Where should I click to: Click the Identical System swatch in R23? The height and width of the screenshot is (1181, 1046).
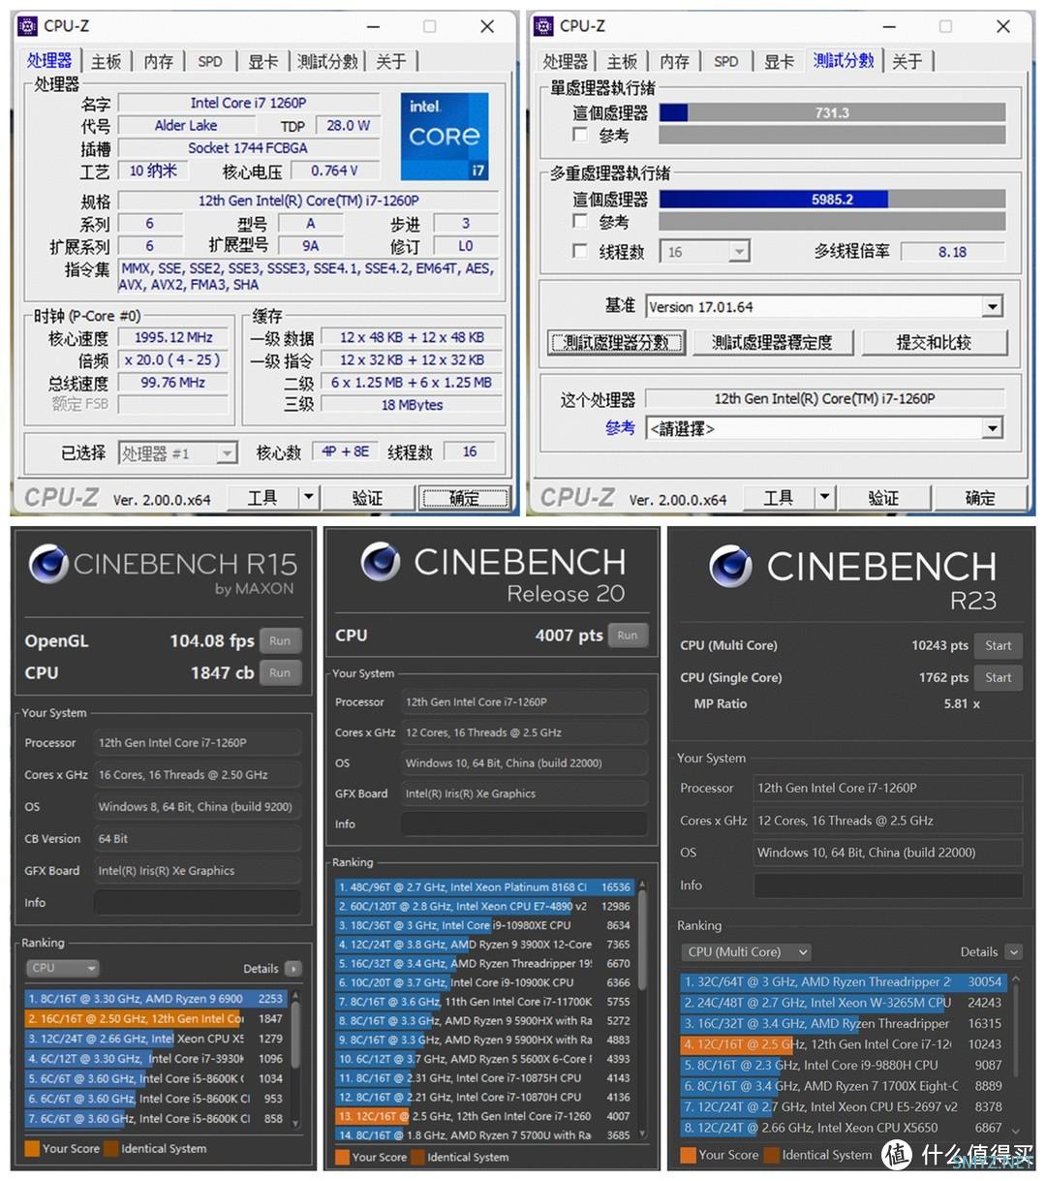click(771, 1155)
